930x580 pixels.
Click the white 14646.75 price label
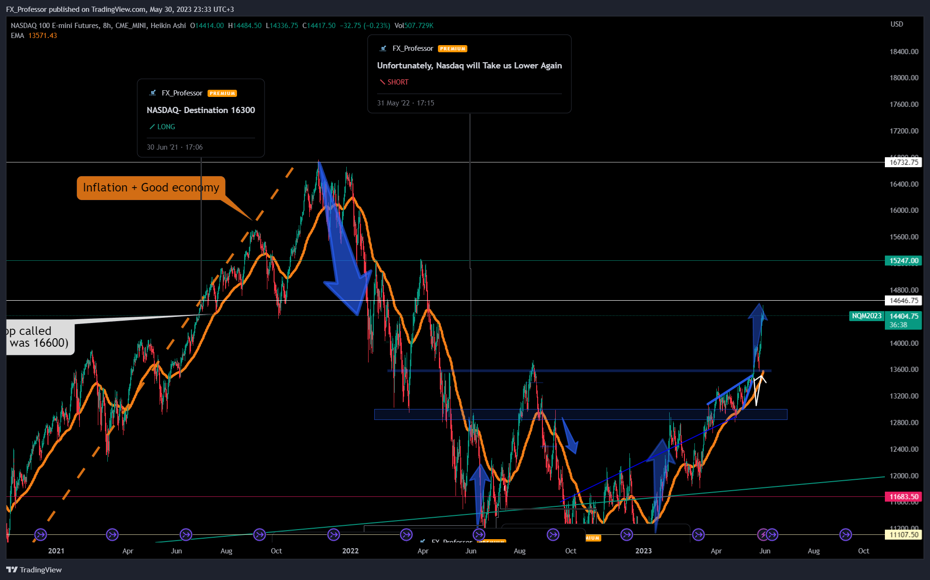(903, 301)
